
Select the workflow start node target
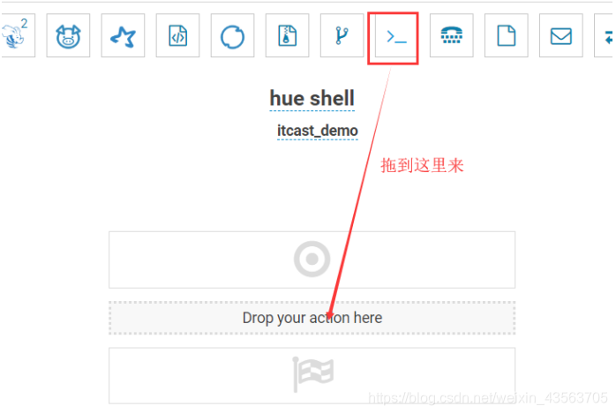coord(312,260)
